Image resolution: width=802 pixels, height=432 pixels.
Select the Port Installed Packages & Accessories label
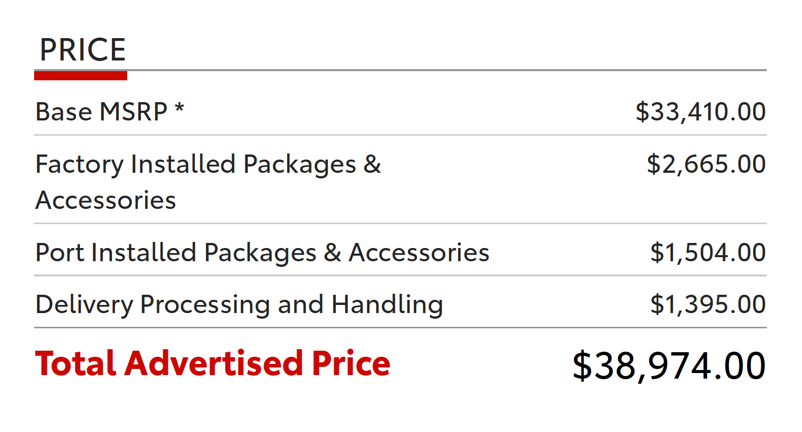click(262, 253)
